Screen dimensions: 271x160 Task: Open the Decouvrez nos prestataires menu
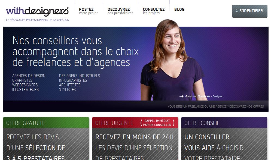[x=120, y=11]
